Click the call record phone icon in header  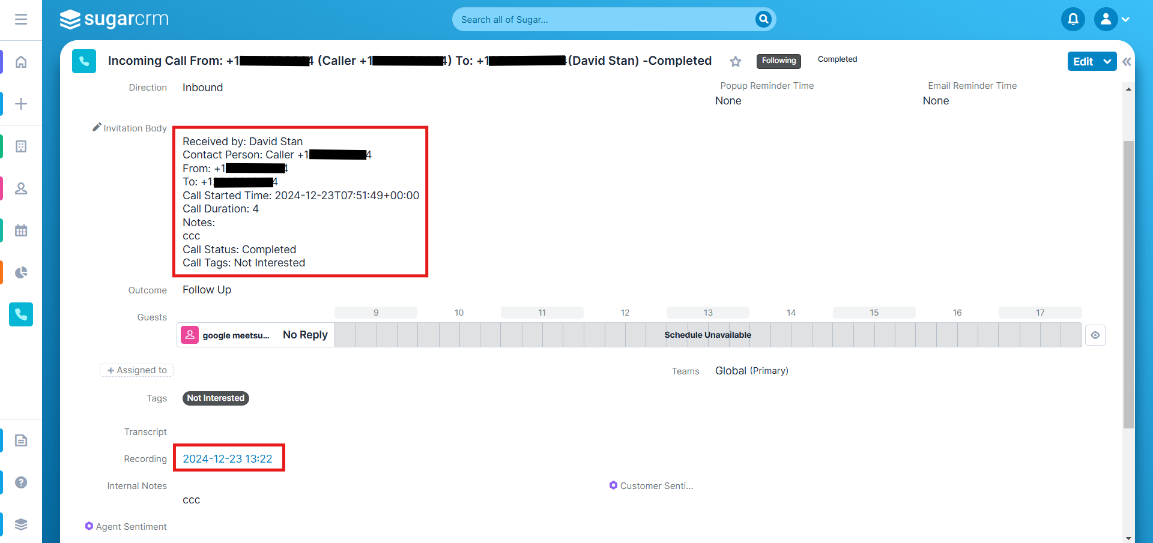click(84, 61)
